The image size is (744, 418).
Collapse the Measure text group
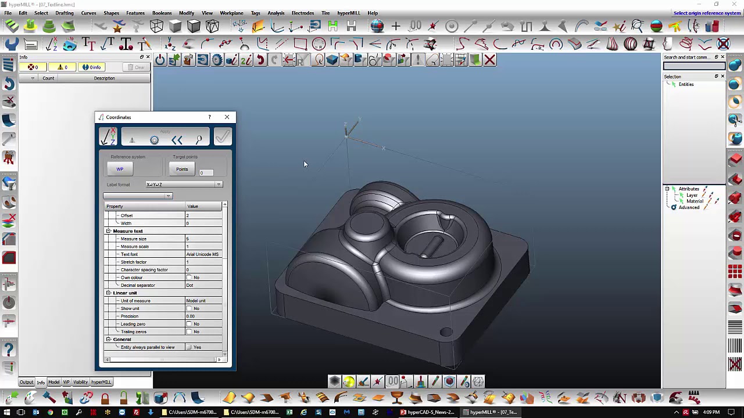pos(108,231)
